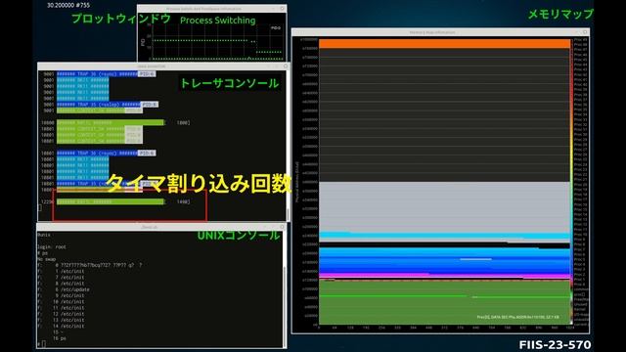
Task: Close the Process Switch plot window
Action: tap(283, 9)
